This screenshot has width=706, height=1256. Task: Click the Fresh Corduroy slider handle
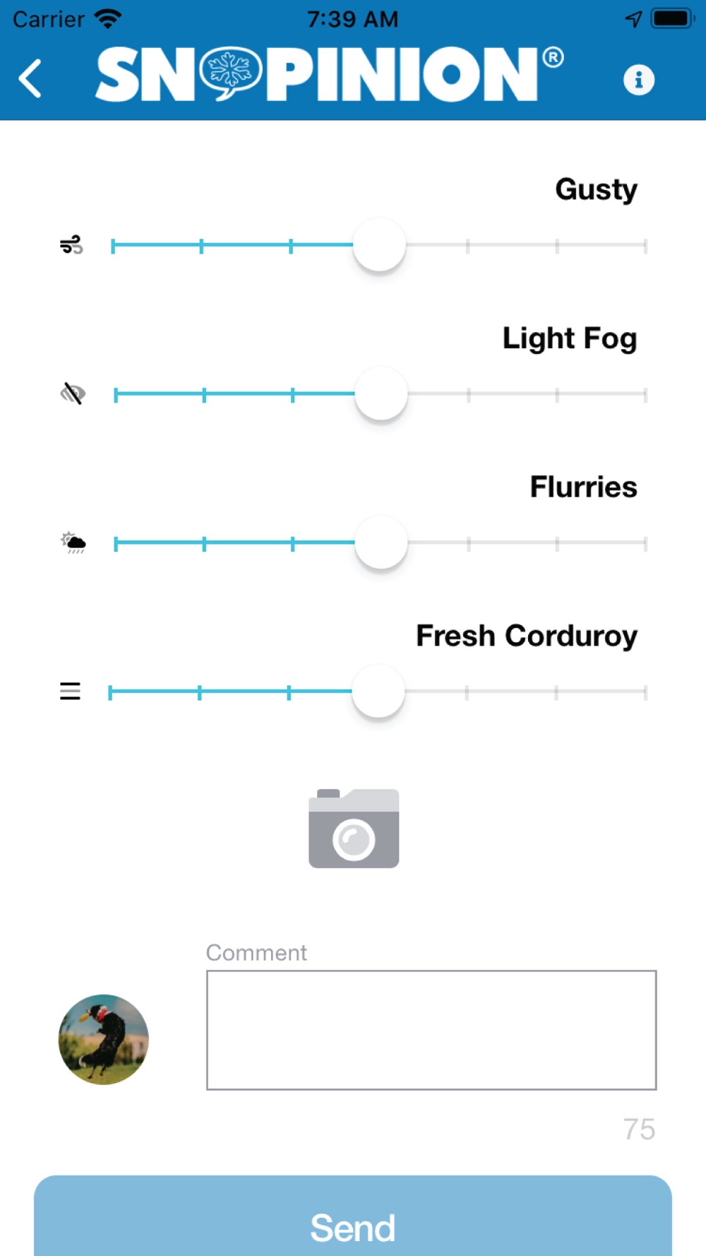tap(378, 691)
